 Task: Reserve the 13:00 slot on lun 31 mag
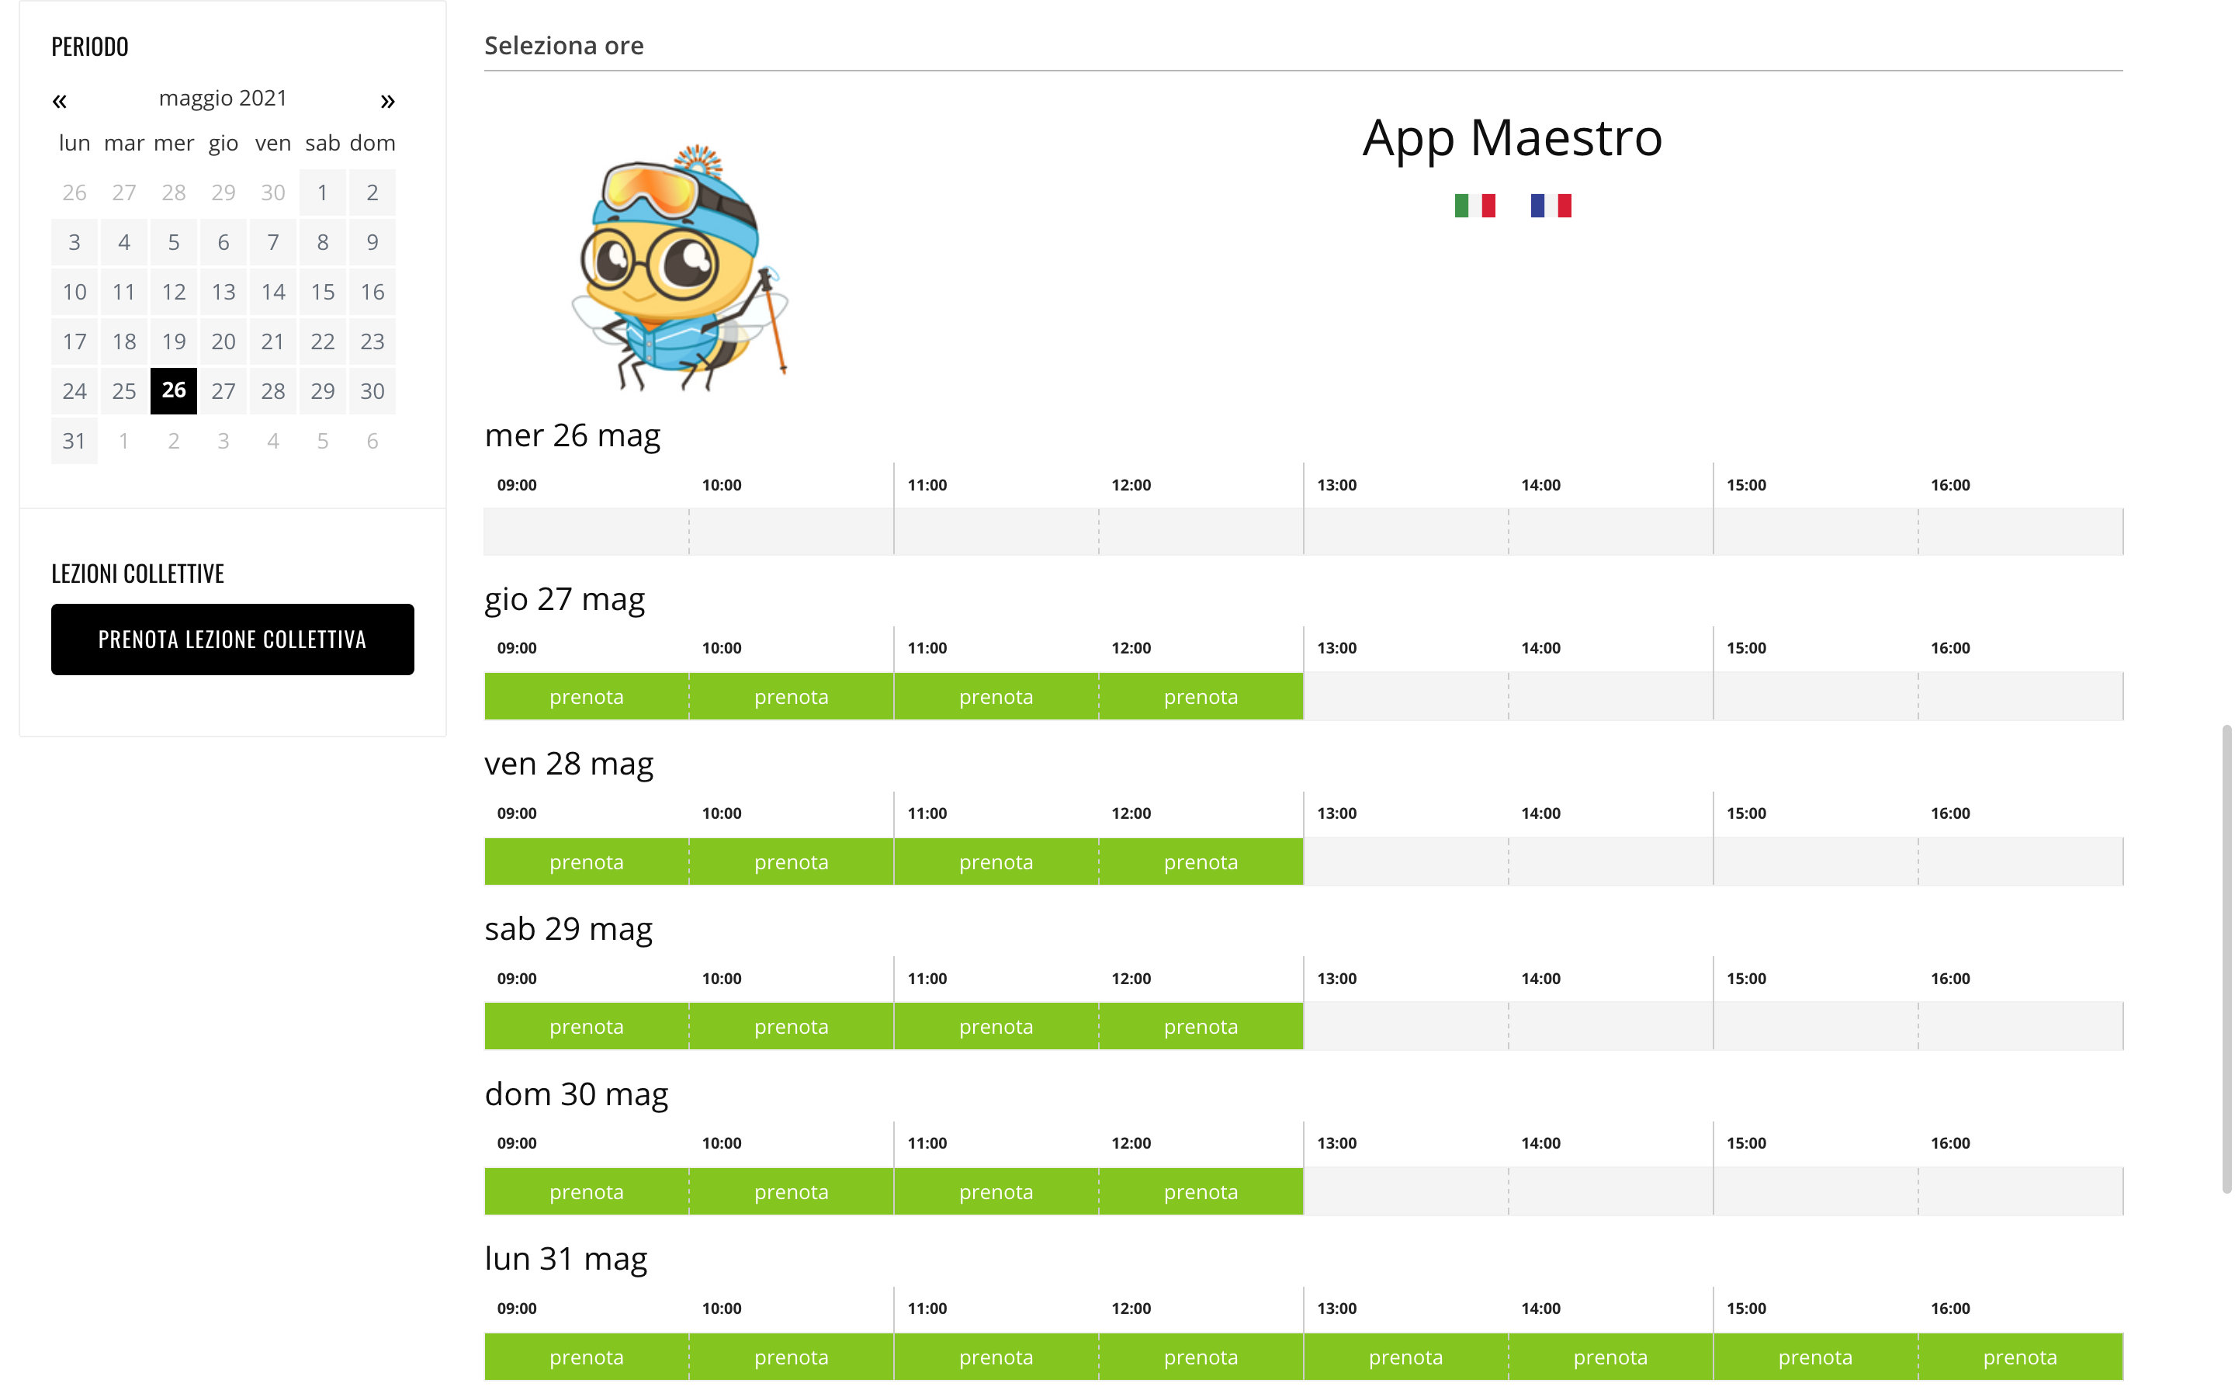[x=1405, y=1357]
